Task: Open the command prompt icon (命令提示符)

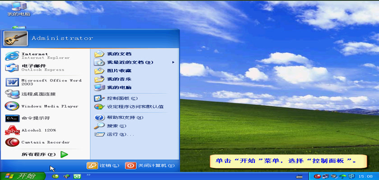Action: (x=12, y=118)
